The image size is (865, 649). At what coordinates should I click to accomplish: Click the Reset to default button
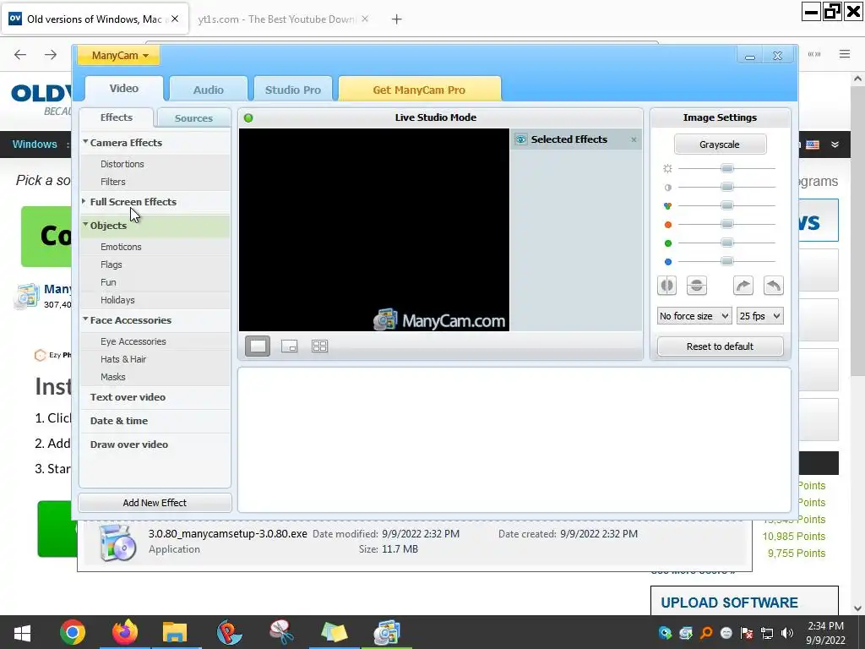(x=720, y=346)
